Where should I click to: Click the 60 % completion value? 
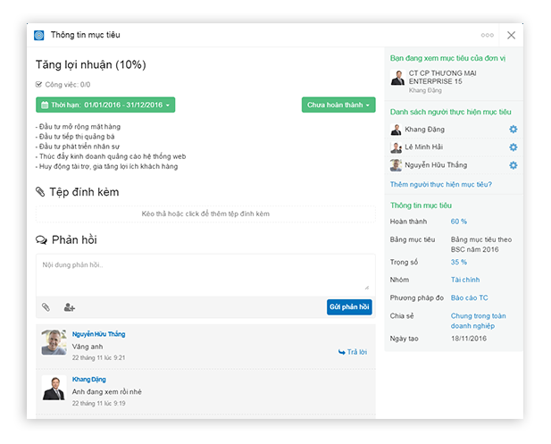tap(459, 222)
